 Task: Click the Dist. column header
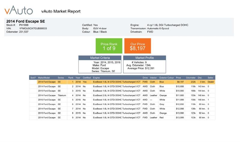click(x=200, y=78)
